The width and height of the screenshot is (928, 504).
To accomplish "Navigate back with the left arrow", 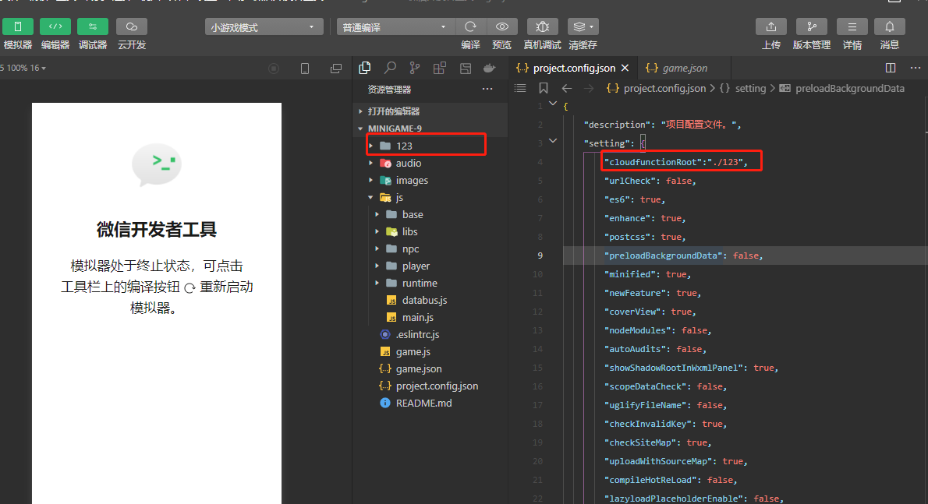I will tap(566, 88).
